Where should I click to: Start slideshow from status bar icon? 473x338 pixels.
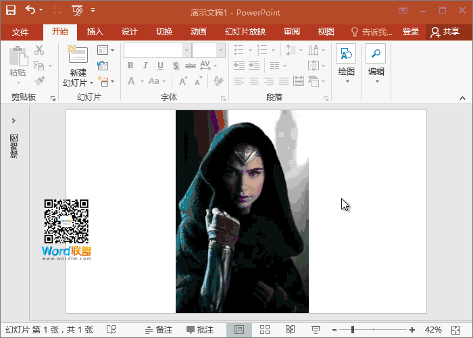pyautogui.click(x=315, y=329)
